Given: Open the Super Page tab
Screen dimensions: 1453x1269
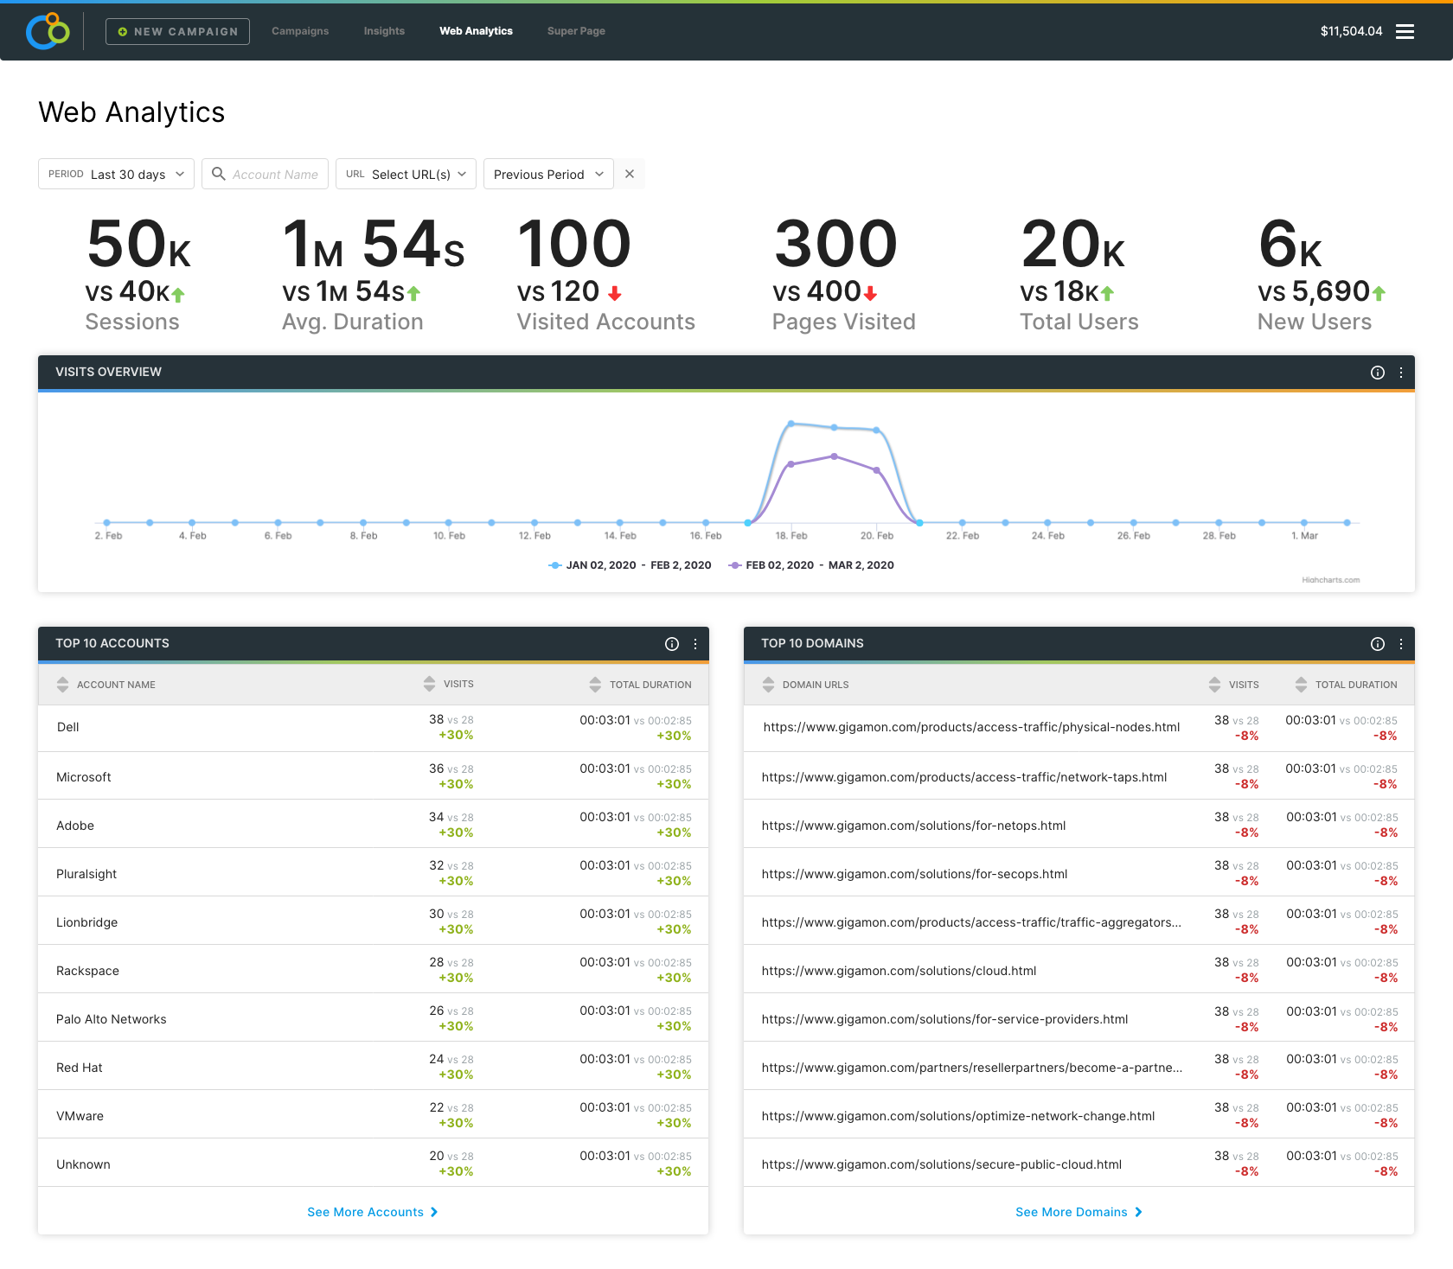Looking at the screenshot, I should coord(576,31).
